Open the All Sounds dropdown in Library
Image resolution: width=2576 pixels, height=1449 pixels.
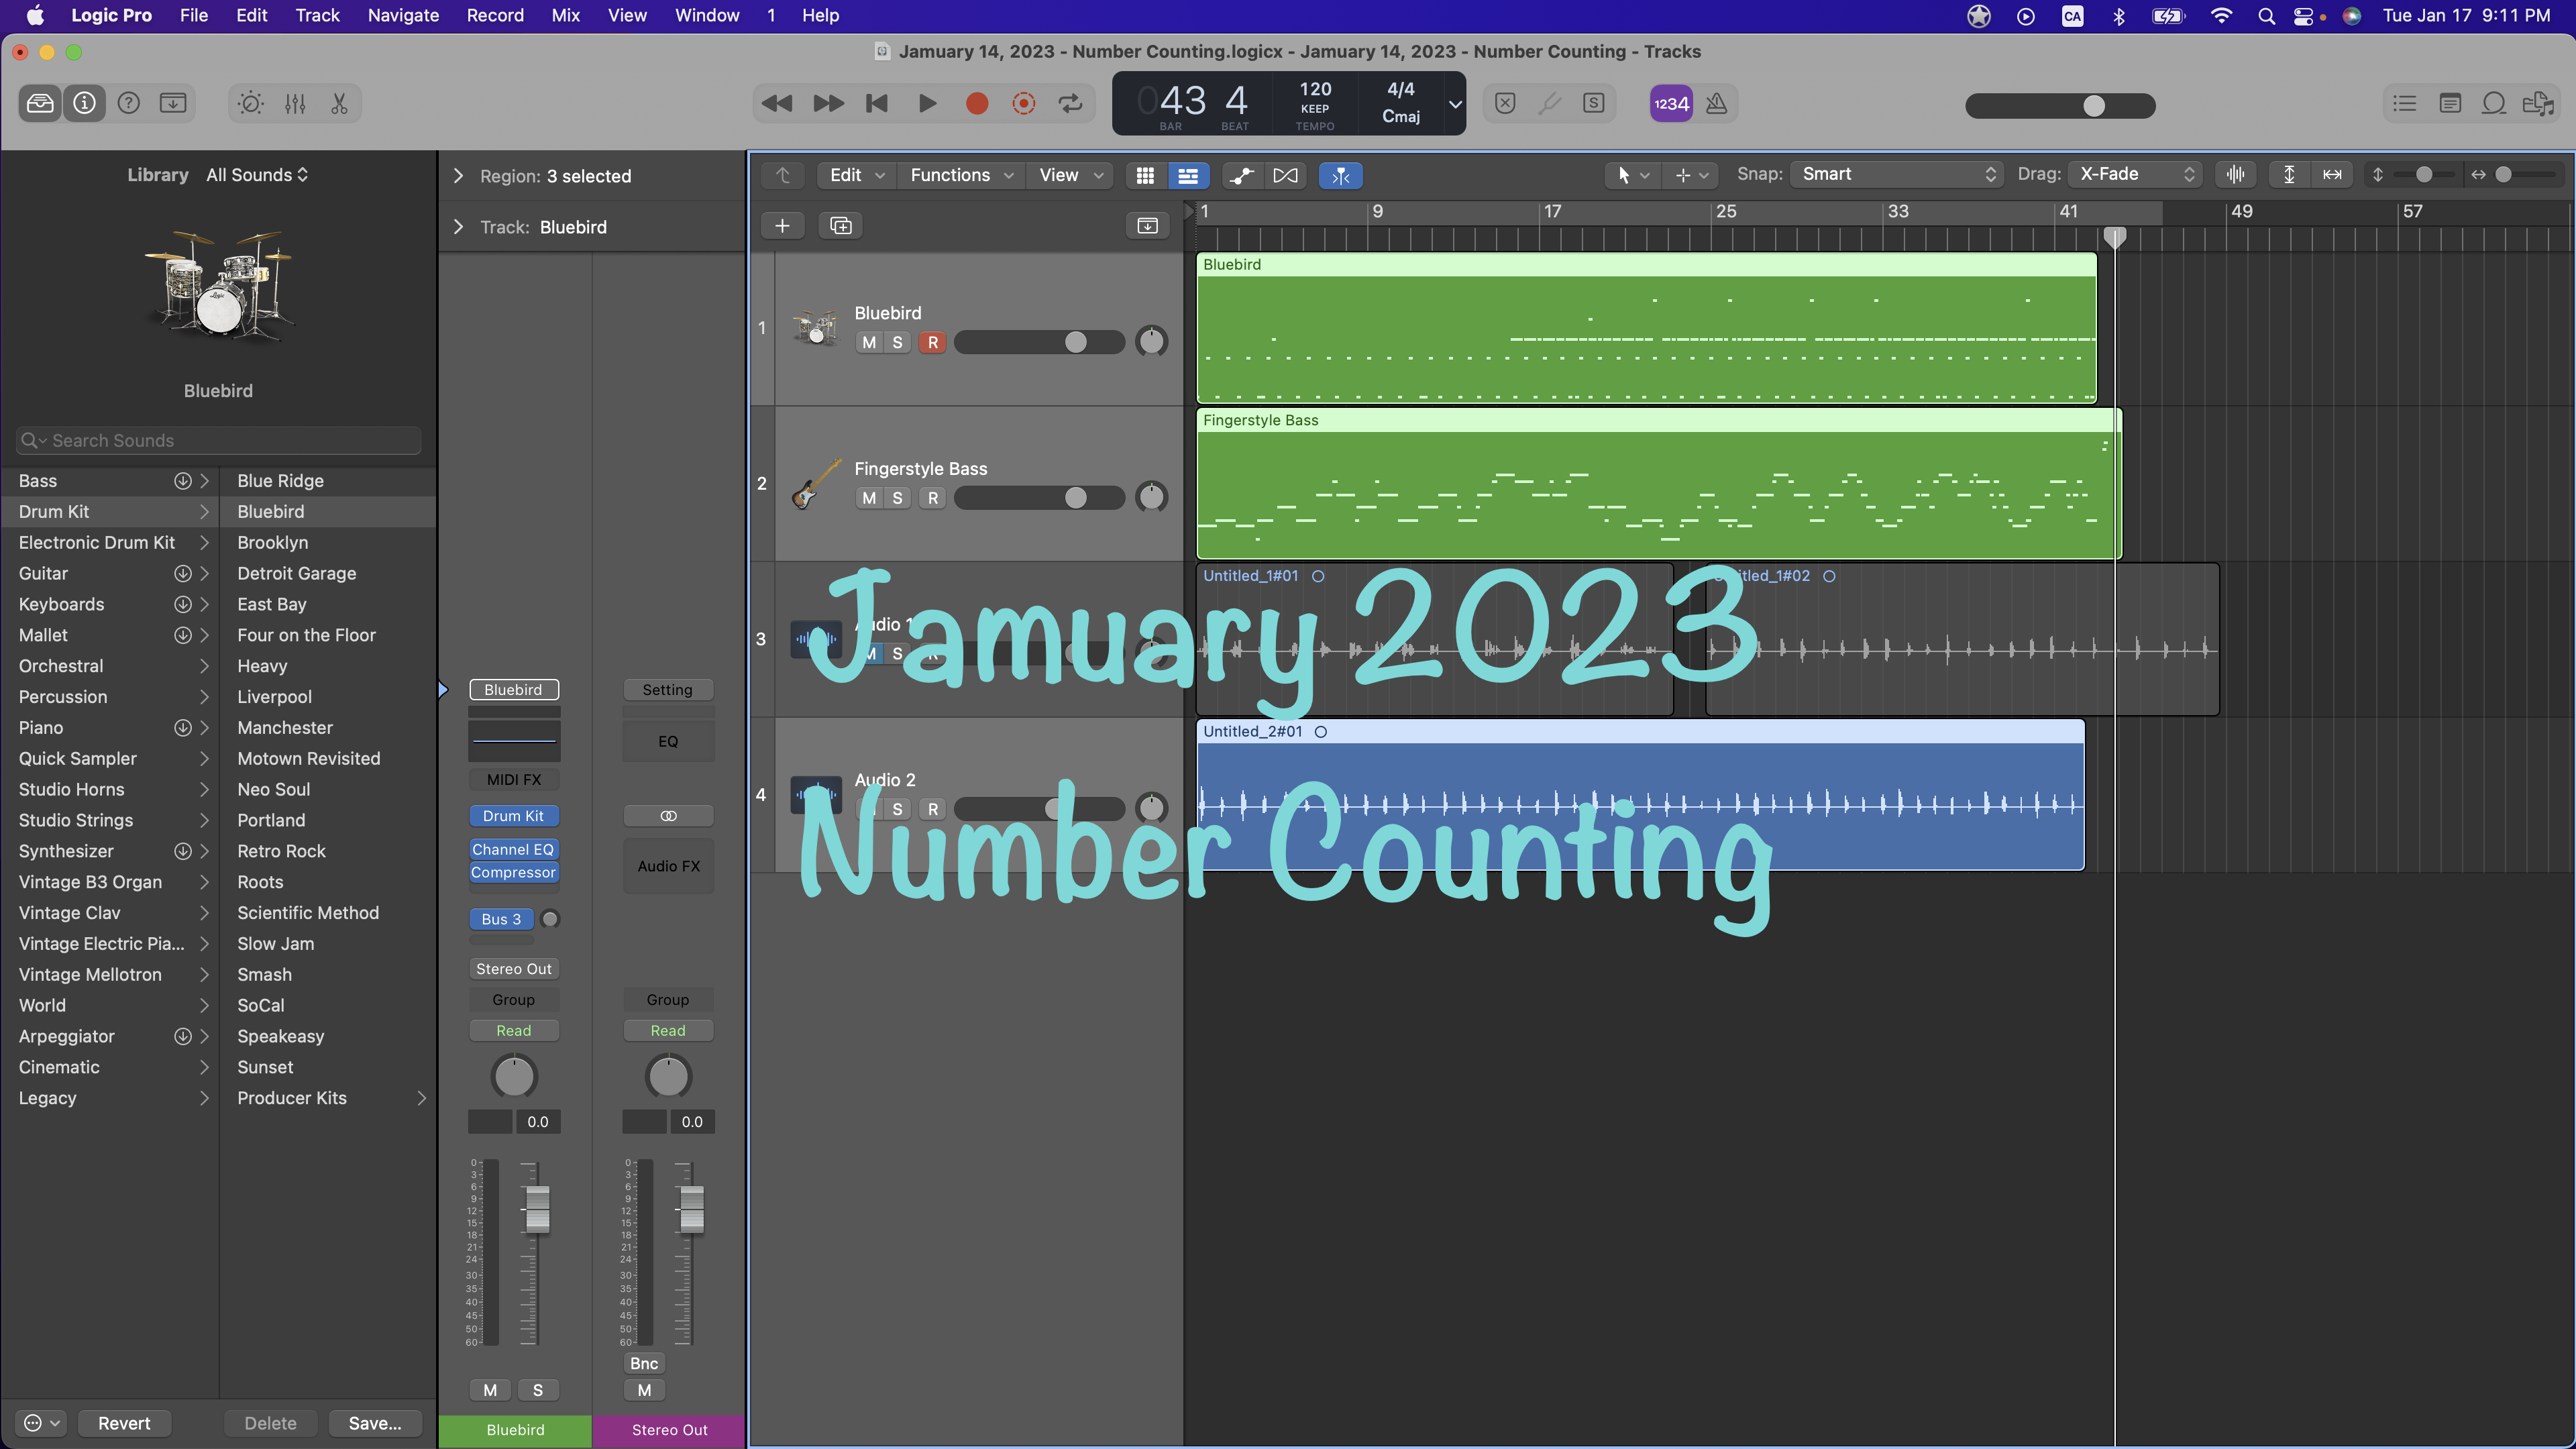(257, 175)
